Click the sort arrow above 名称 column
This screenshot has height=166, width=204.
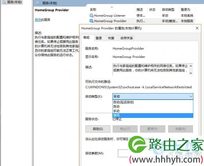tap(112, 7)
